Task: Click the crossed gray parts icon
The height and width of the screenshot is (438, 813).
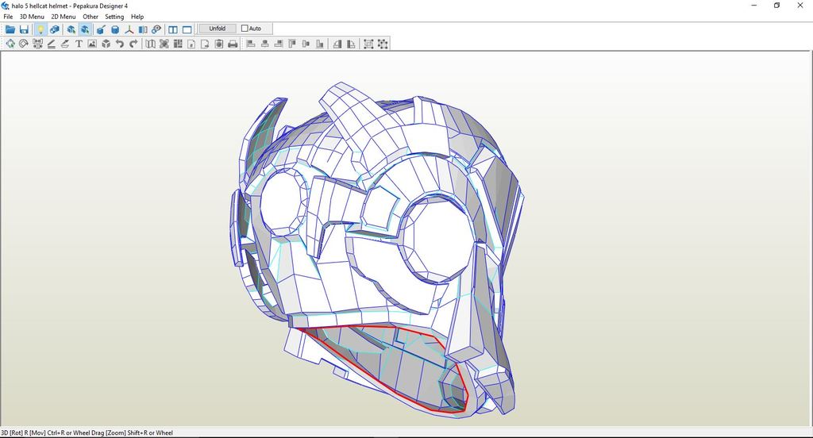Action: [164, 44]
